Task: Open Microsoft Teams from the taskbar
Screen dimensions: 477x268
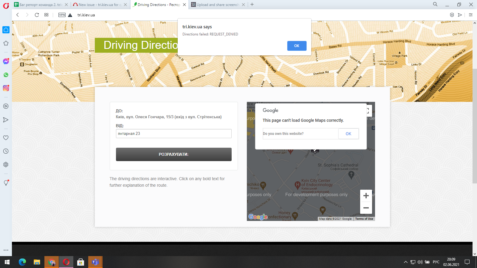Action: point(95,262)
